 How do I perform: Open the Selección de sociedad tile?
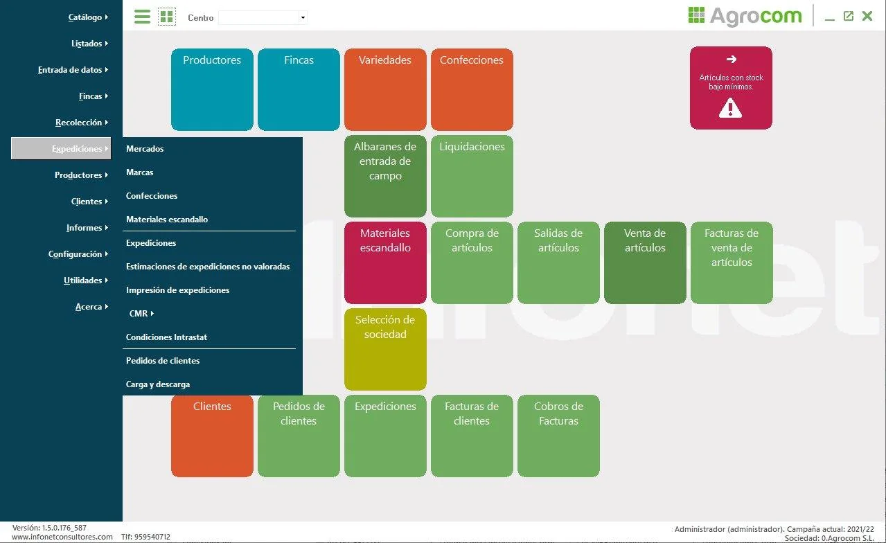pos(385,349)
